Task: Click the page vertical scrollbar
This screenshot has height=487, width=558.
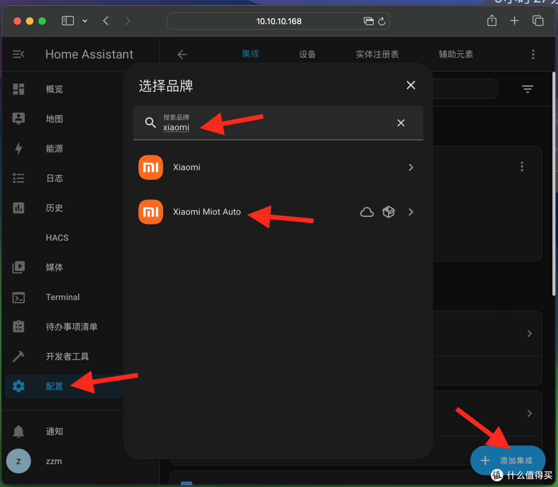Action: pyautogui.click(x=554, y=183)
